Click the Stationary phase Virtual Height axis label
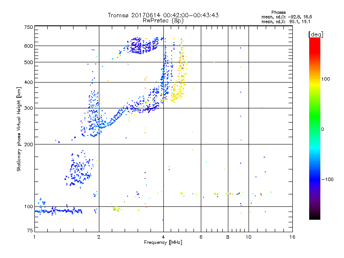The height and width of the screenshot is (258, 344). point(19,129)
